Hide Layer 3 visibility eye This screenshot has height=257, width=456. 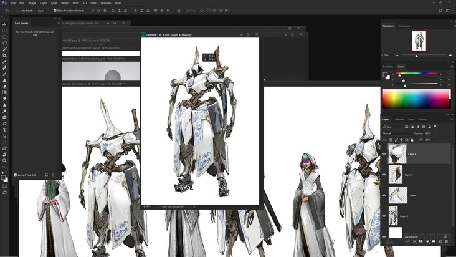pos(384,175)
